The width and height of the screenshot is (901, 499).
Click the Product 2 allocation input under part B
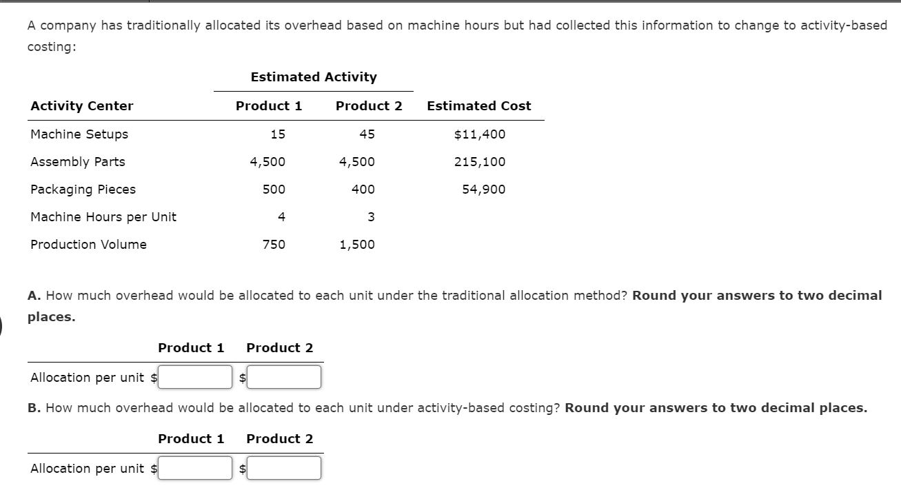click(283, 468)
